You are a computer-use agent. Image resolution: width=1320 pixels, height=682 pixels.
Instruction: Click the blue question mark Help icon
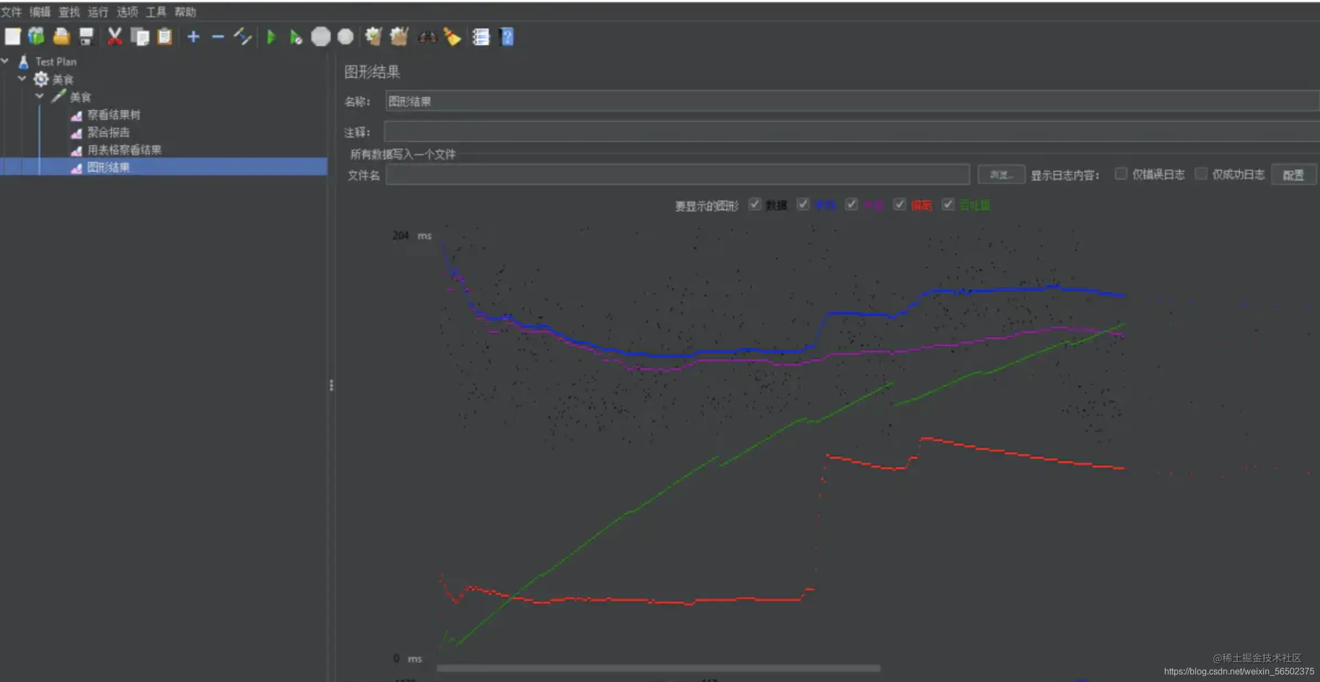pyautogui.click(x=507, y=37)
